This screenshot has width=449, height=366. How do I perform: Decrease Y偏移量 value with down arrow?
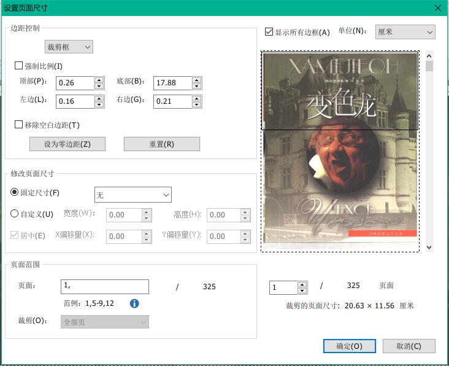[x=245, y=240]
